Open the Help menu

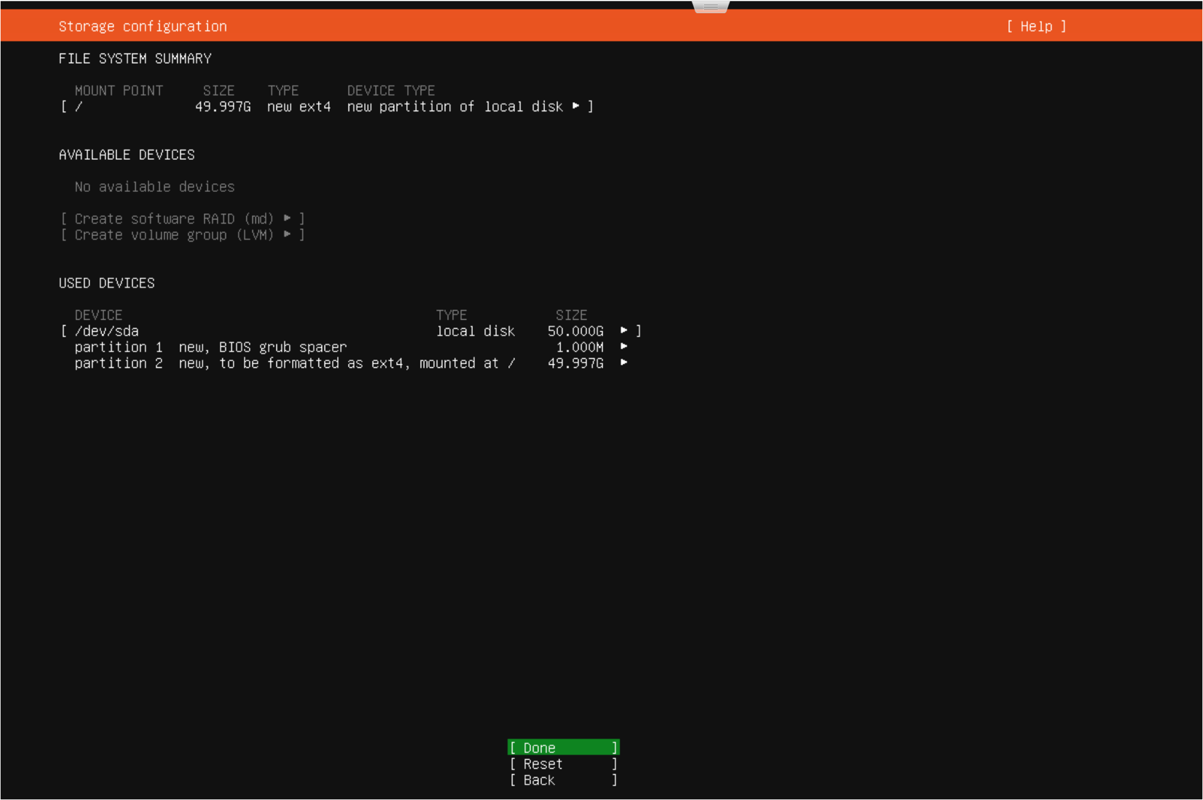point(1036,26)
